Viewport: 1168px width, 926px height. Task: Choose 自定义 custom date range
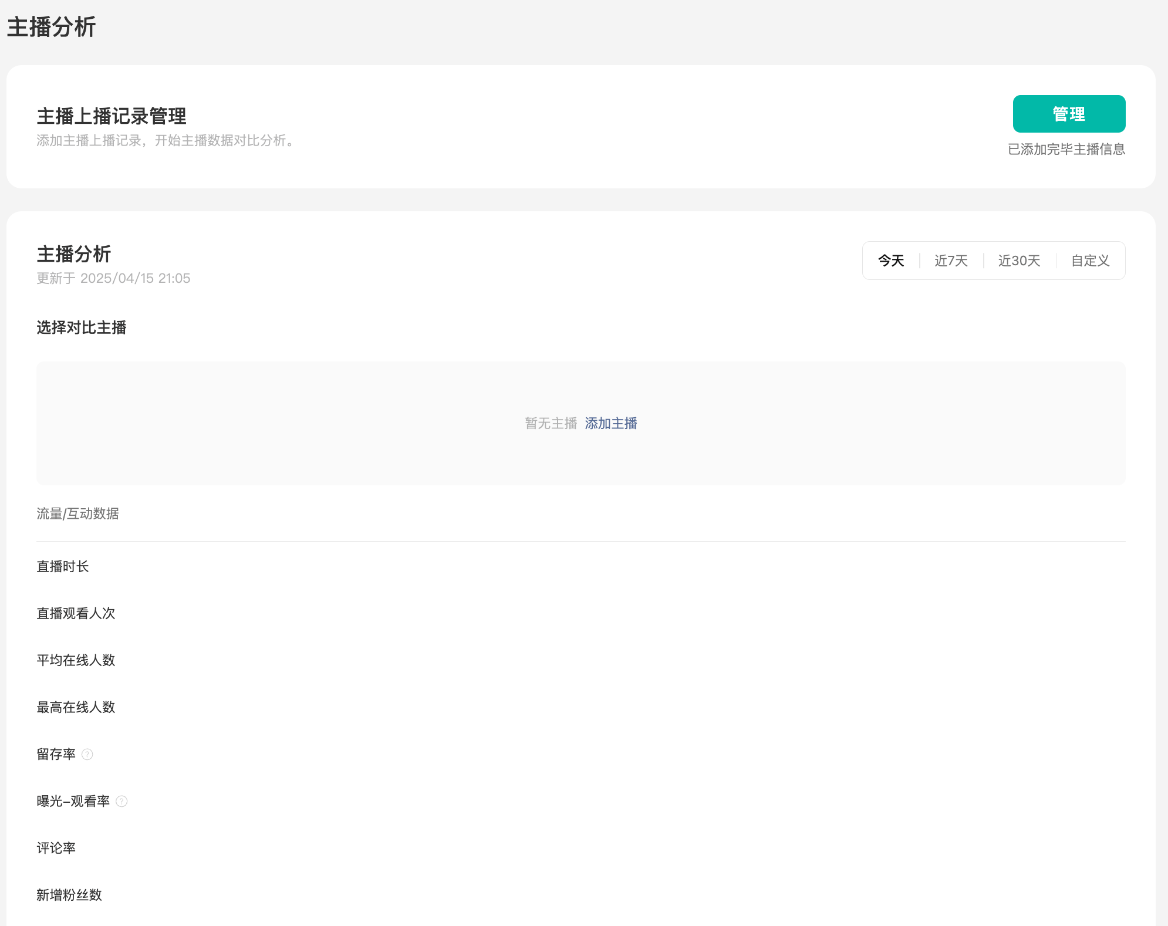click(x=1090, y=261)
